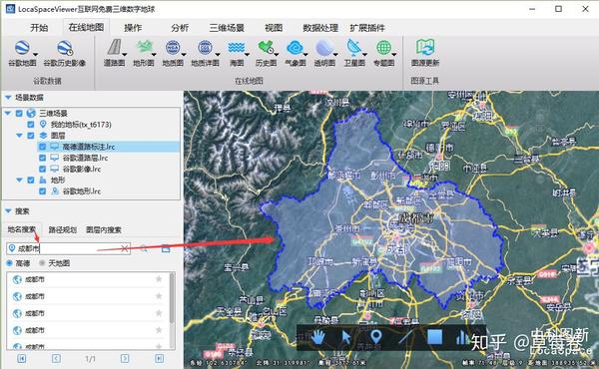Image resolution: width=599 pixels, height=369 pixels.
Task: Open the 专题图 dropdown arrow
Action: 394,54
